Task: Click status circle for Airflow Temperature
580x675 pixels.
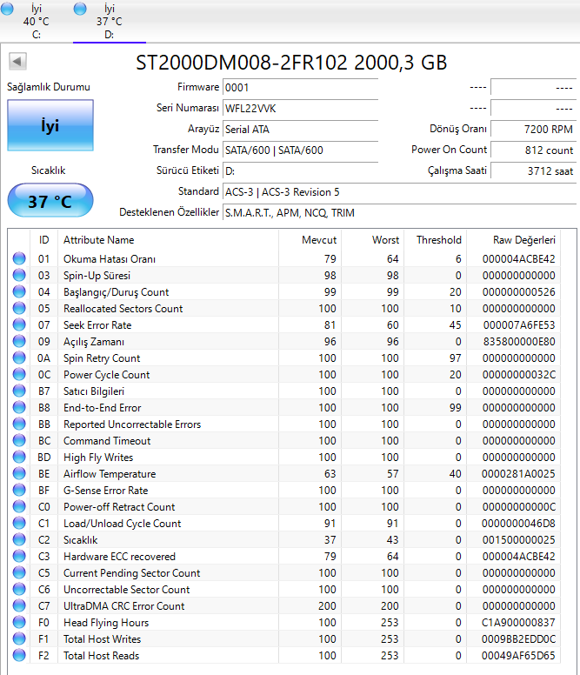Action: click(x=19, y=473)
